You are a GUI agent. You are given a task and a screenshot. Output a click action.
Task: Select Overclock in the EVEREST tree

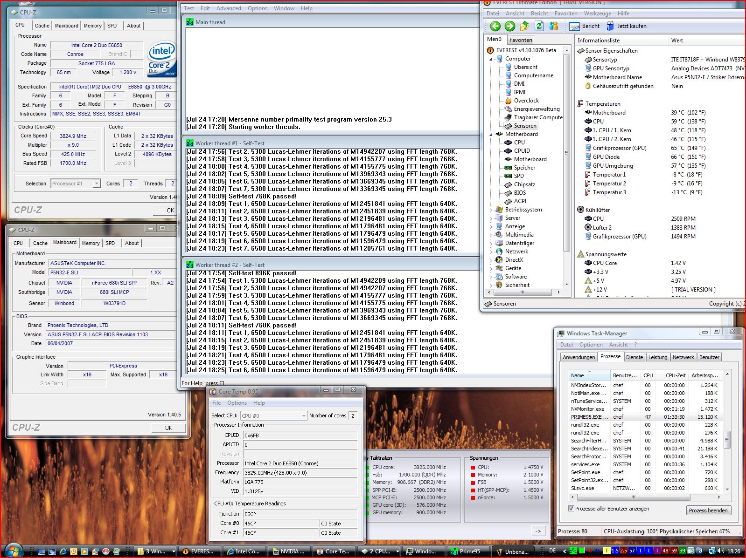526,101
